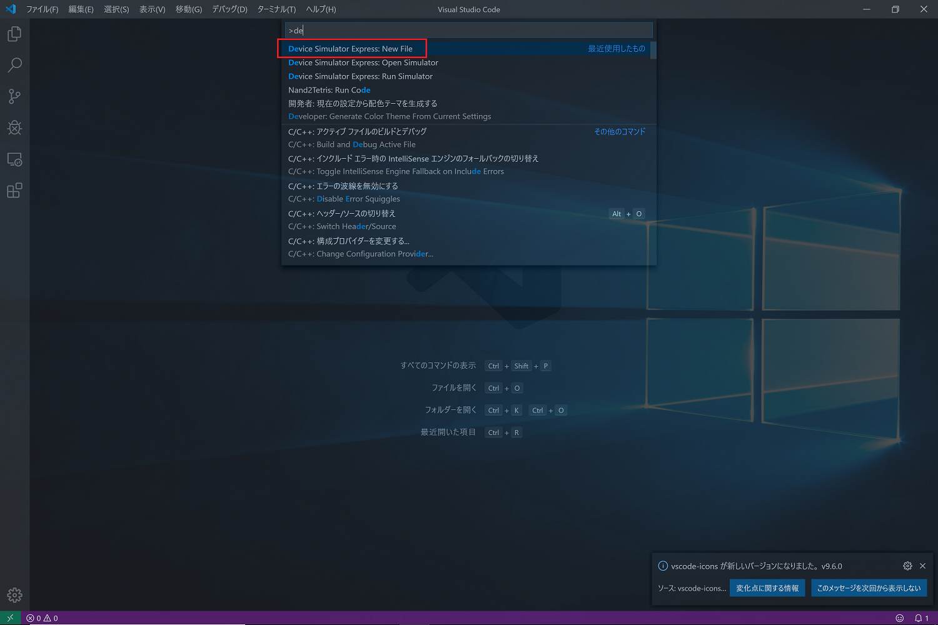Open the 編集(E) menu

coord(81,9)
